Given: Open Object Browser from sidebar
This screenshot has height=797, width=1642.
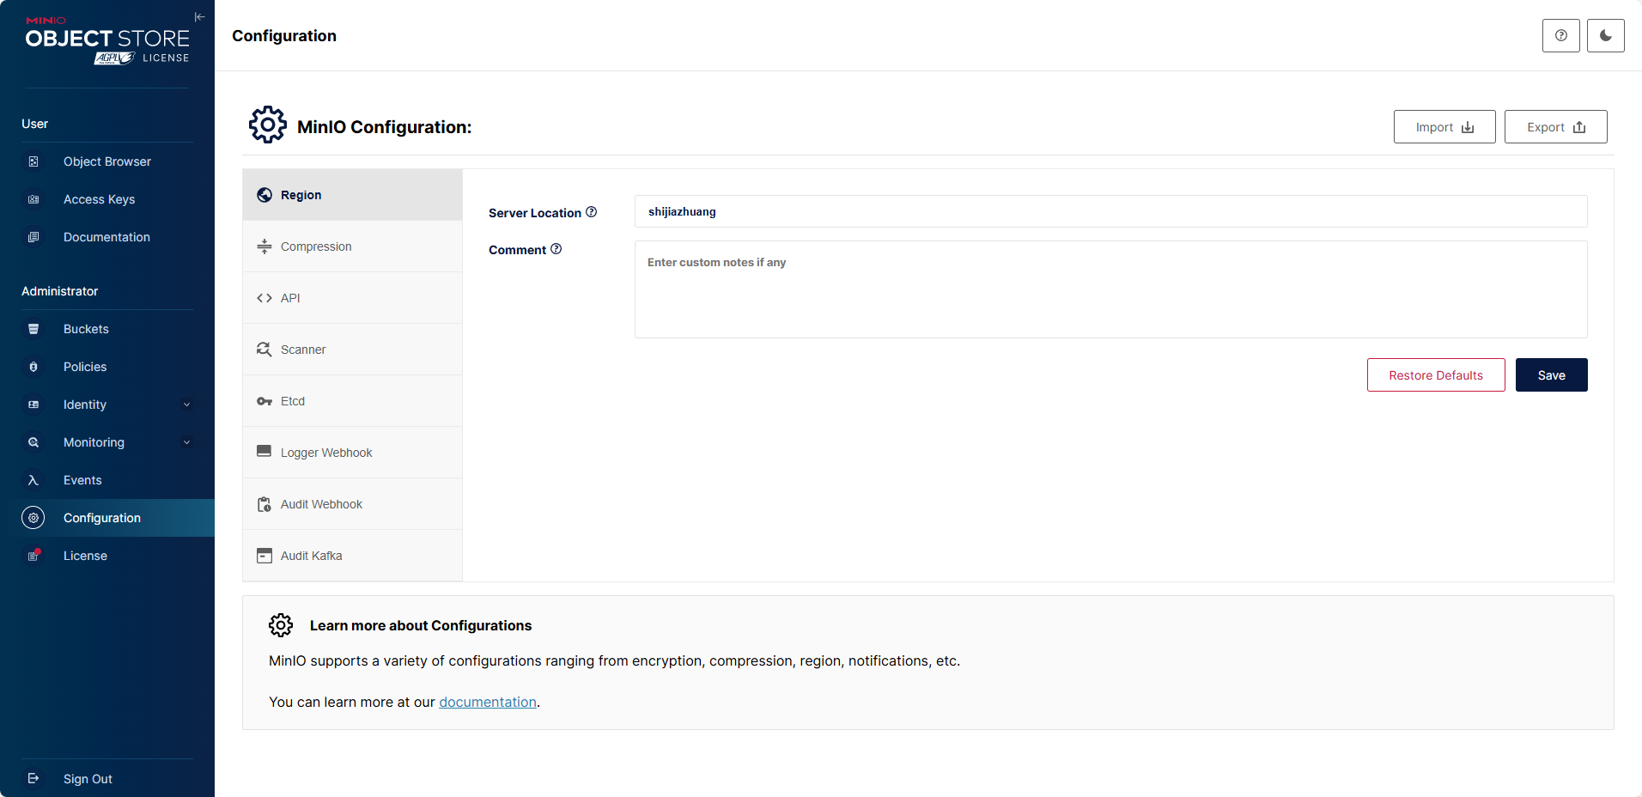Looking at the screenshot, I should (106, 161).
